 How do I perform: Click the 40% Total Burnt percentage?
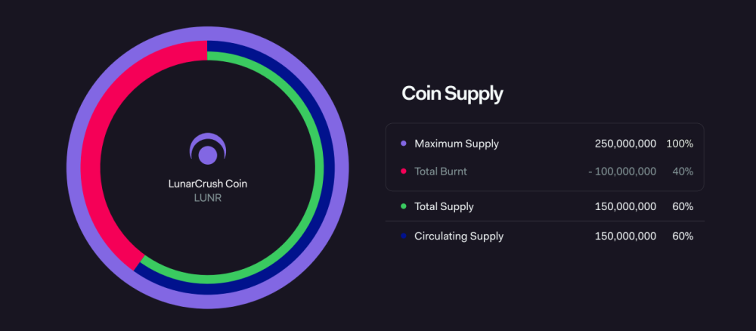click(683, 172)
